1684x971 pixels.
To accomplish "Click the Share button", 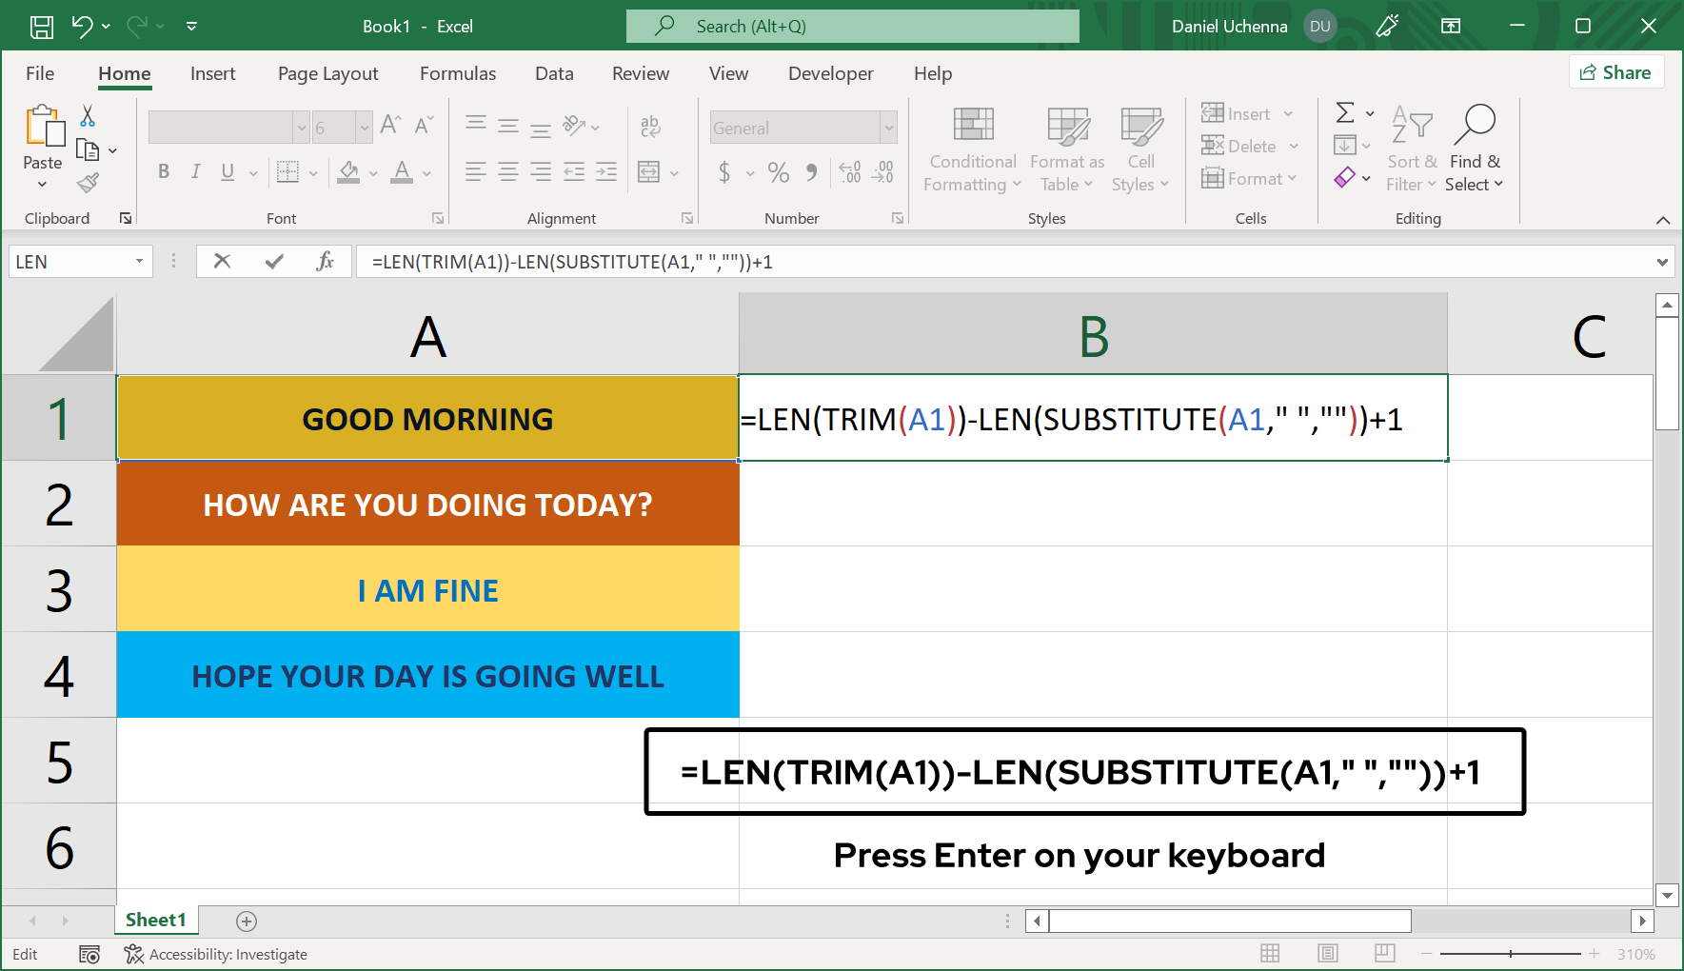I will (1615, 71).
